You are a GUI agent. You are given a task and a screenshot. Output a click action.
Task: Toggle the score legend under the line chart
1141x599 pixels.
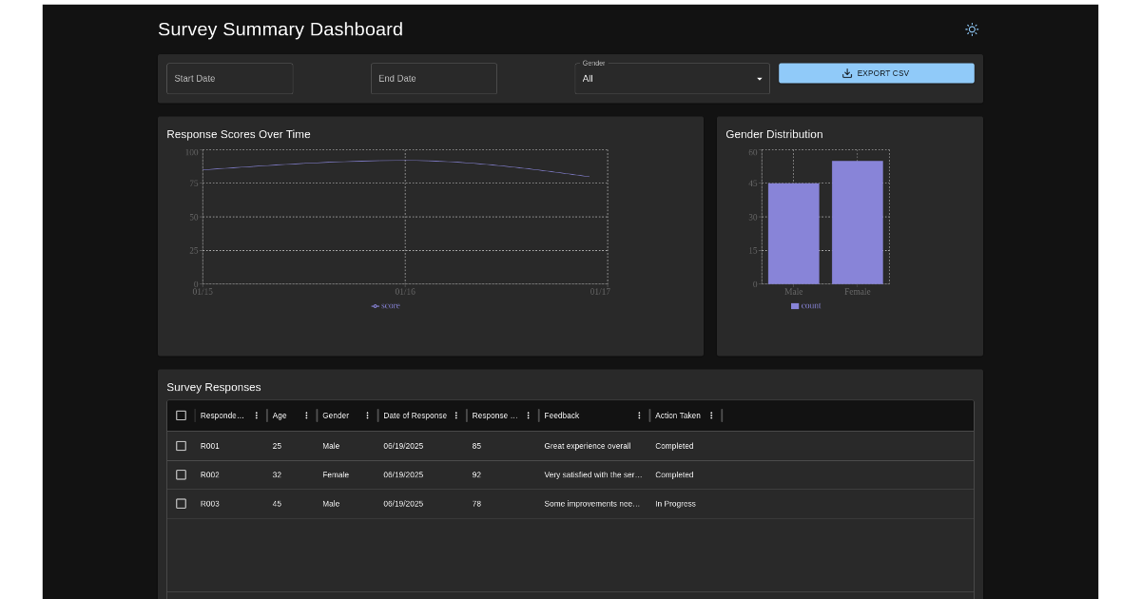click(x=385, y=305)
